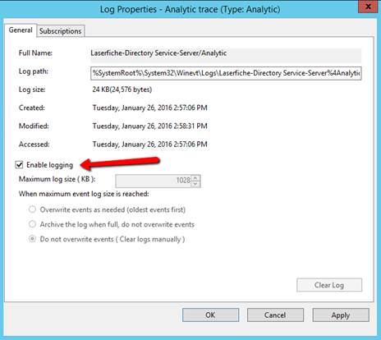Screen dimensions: 381x340
Task: Click the Log size value text
Action: [122, 90]
